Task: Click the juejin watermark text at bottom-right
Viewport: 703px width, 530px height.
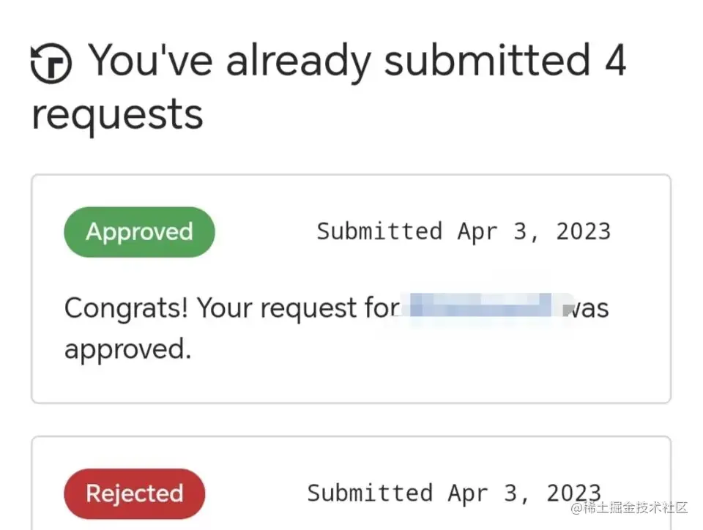Action: (630, 507)
